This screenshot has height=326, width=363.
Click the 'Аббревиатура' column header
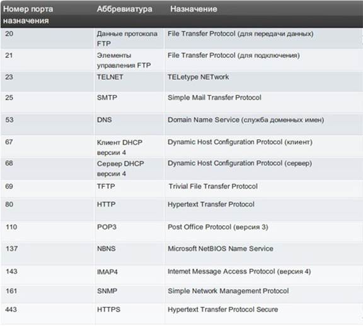[124, 9]
